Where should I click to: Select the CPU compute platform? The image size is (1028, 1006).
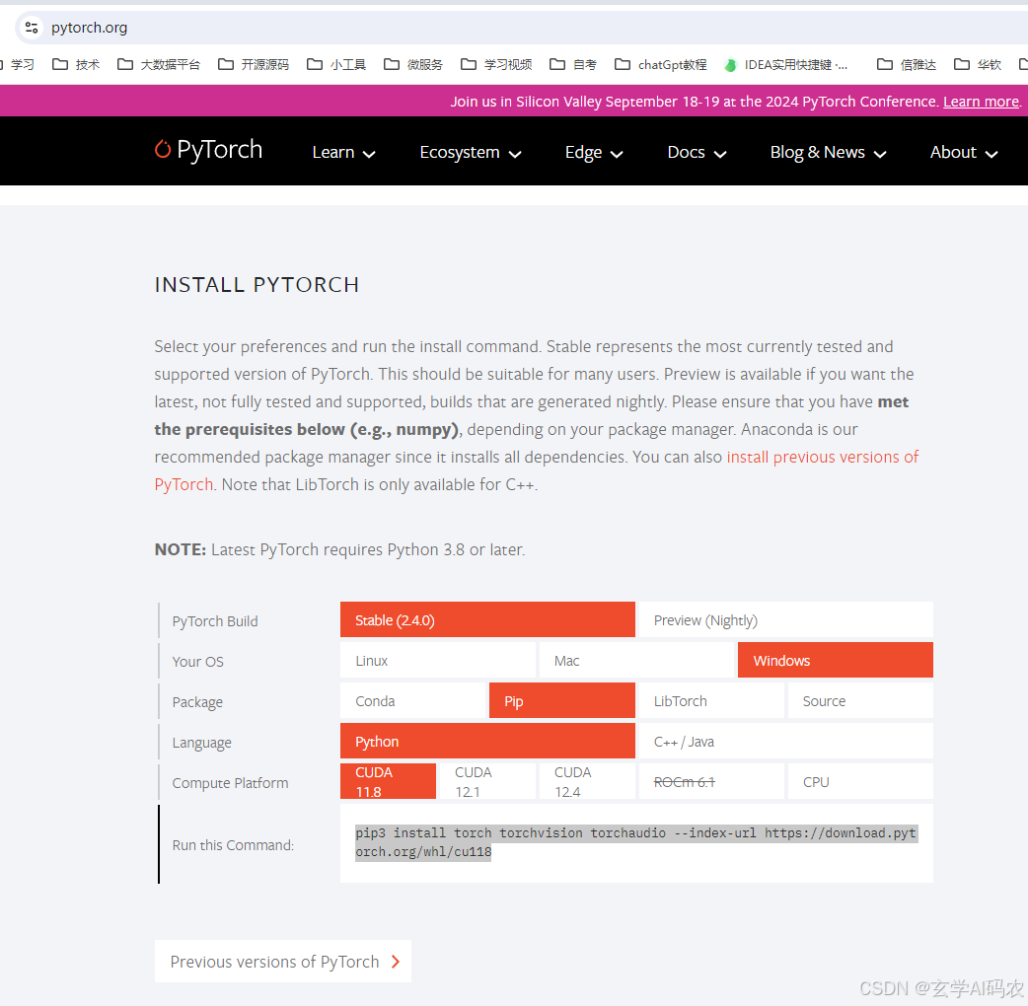coord(860,782)
